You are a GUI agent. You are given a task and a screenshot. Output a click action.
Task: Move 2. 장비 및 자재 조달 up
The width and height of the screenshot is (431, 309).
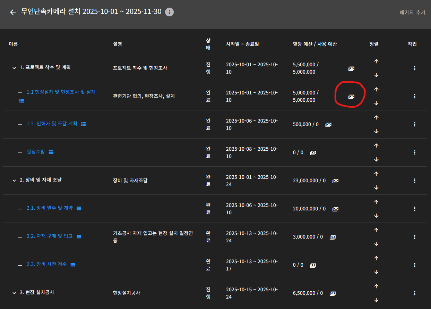click(376, 174)
